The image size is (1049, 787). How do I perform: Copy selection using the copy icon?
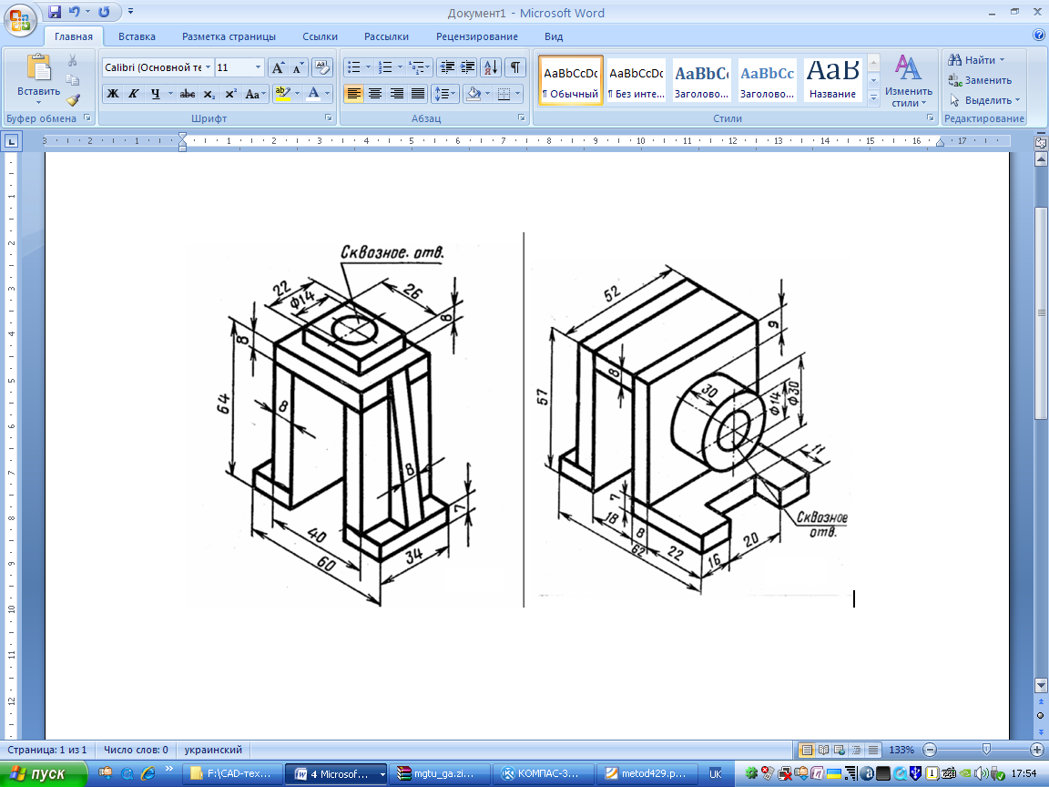tap(72, 80)
